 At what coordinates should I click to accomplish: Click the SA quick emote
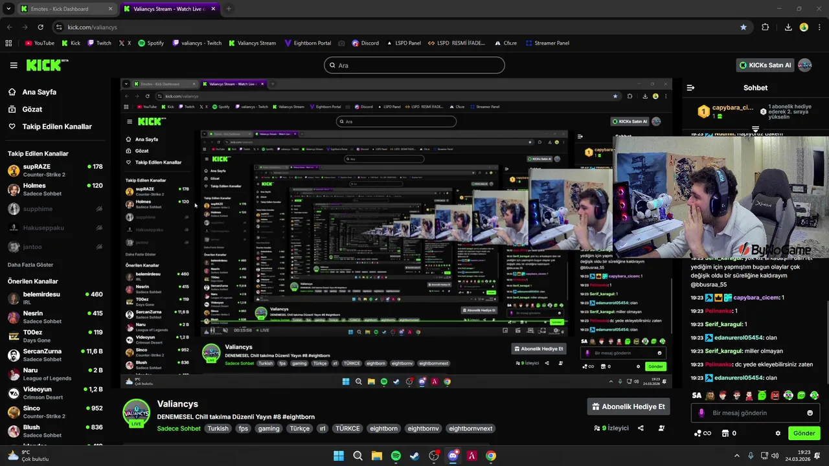pyautogui.click(x=697, y=395)
